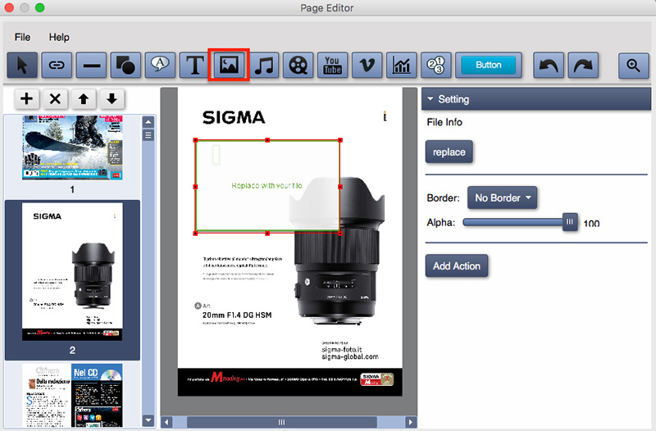Insert a YouTube video

[x=333, y=66]
